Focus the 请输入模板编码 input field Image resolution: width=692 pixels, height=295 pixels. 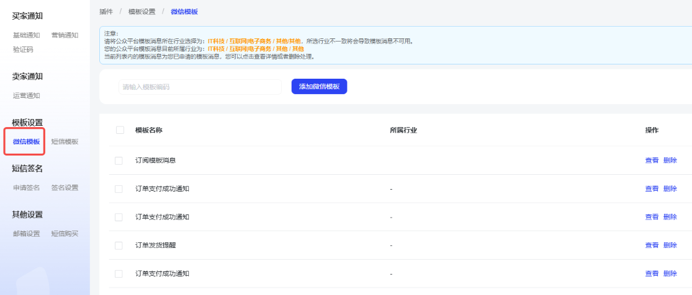[200, 87]
